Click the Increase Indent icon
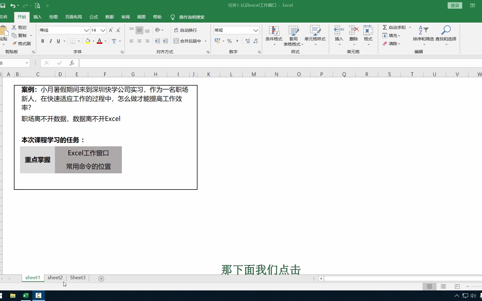Screen dimensions: 482x301 tap(165, 41)
